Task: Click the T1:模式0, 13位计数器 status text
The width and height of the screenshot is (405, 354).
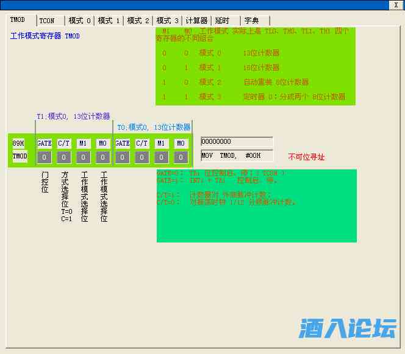Action: [x=73, y=116]
